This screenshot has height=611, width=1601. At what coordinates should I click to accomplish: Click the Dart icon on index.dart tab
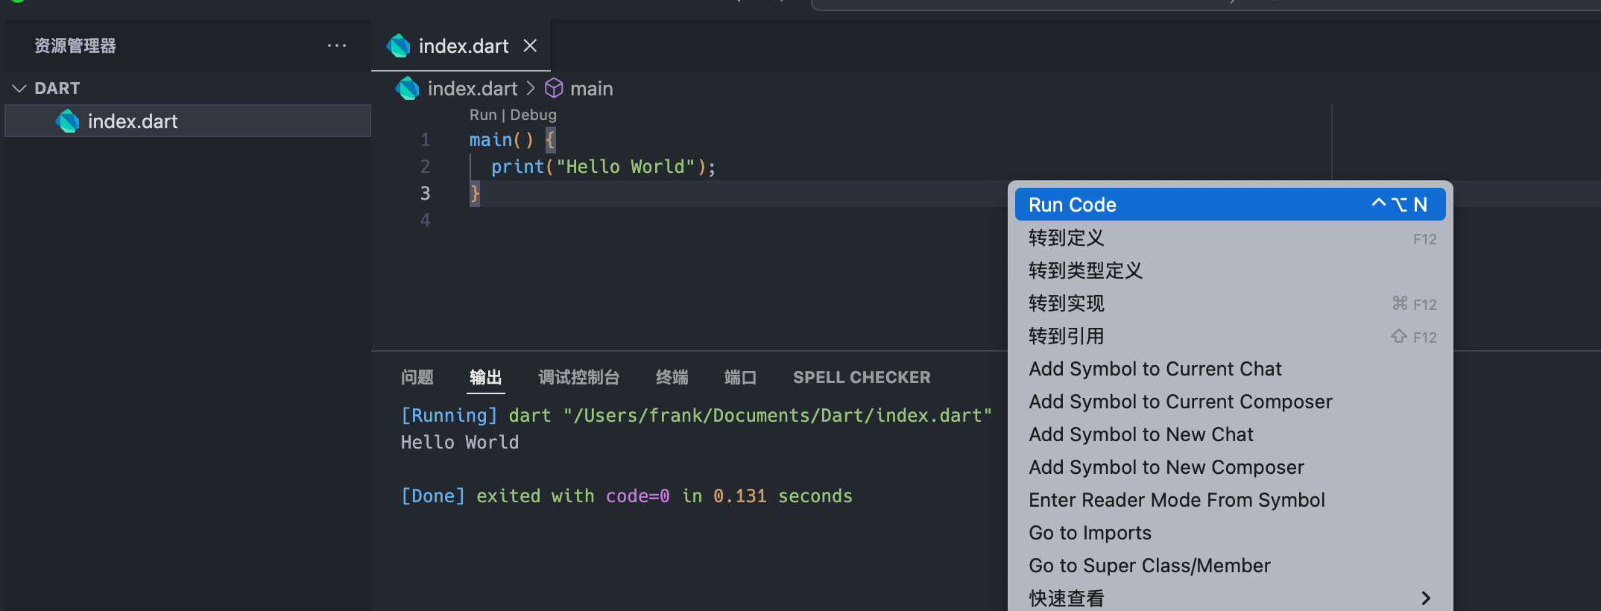click(399, 46)
